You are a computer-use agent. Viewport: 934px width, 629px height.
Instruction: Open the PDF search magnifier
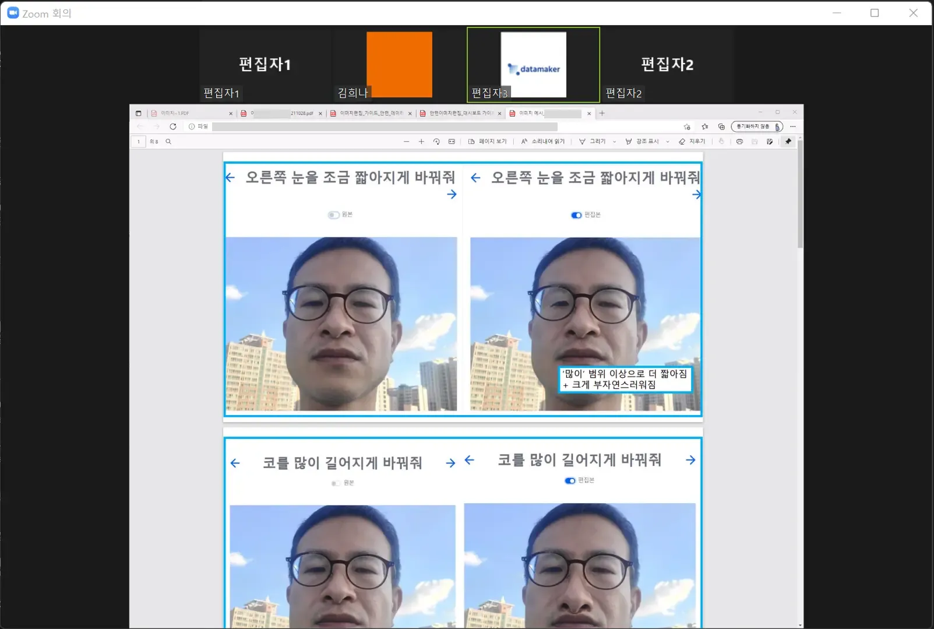(168, 141)
